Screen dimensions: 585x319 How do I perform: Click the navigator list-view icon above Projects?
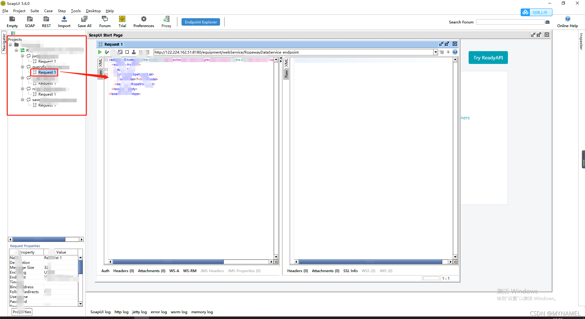[x=13, y=33]
